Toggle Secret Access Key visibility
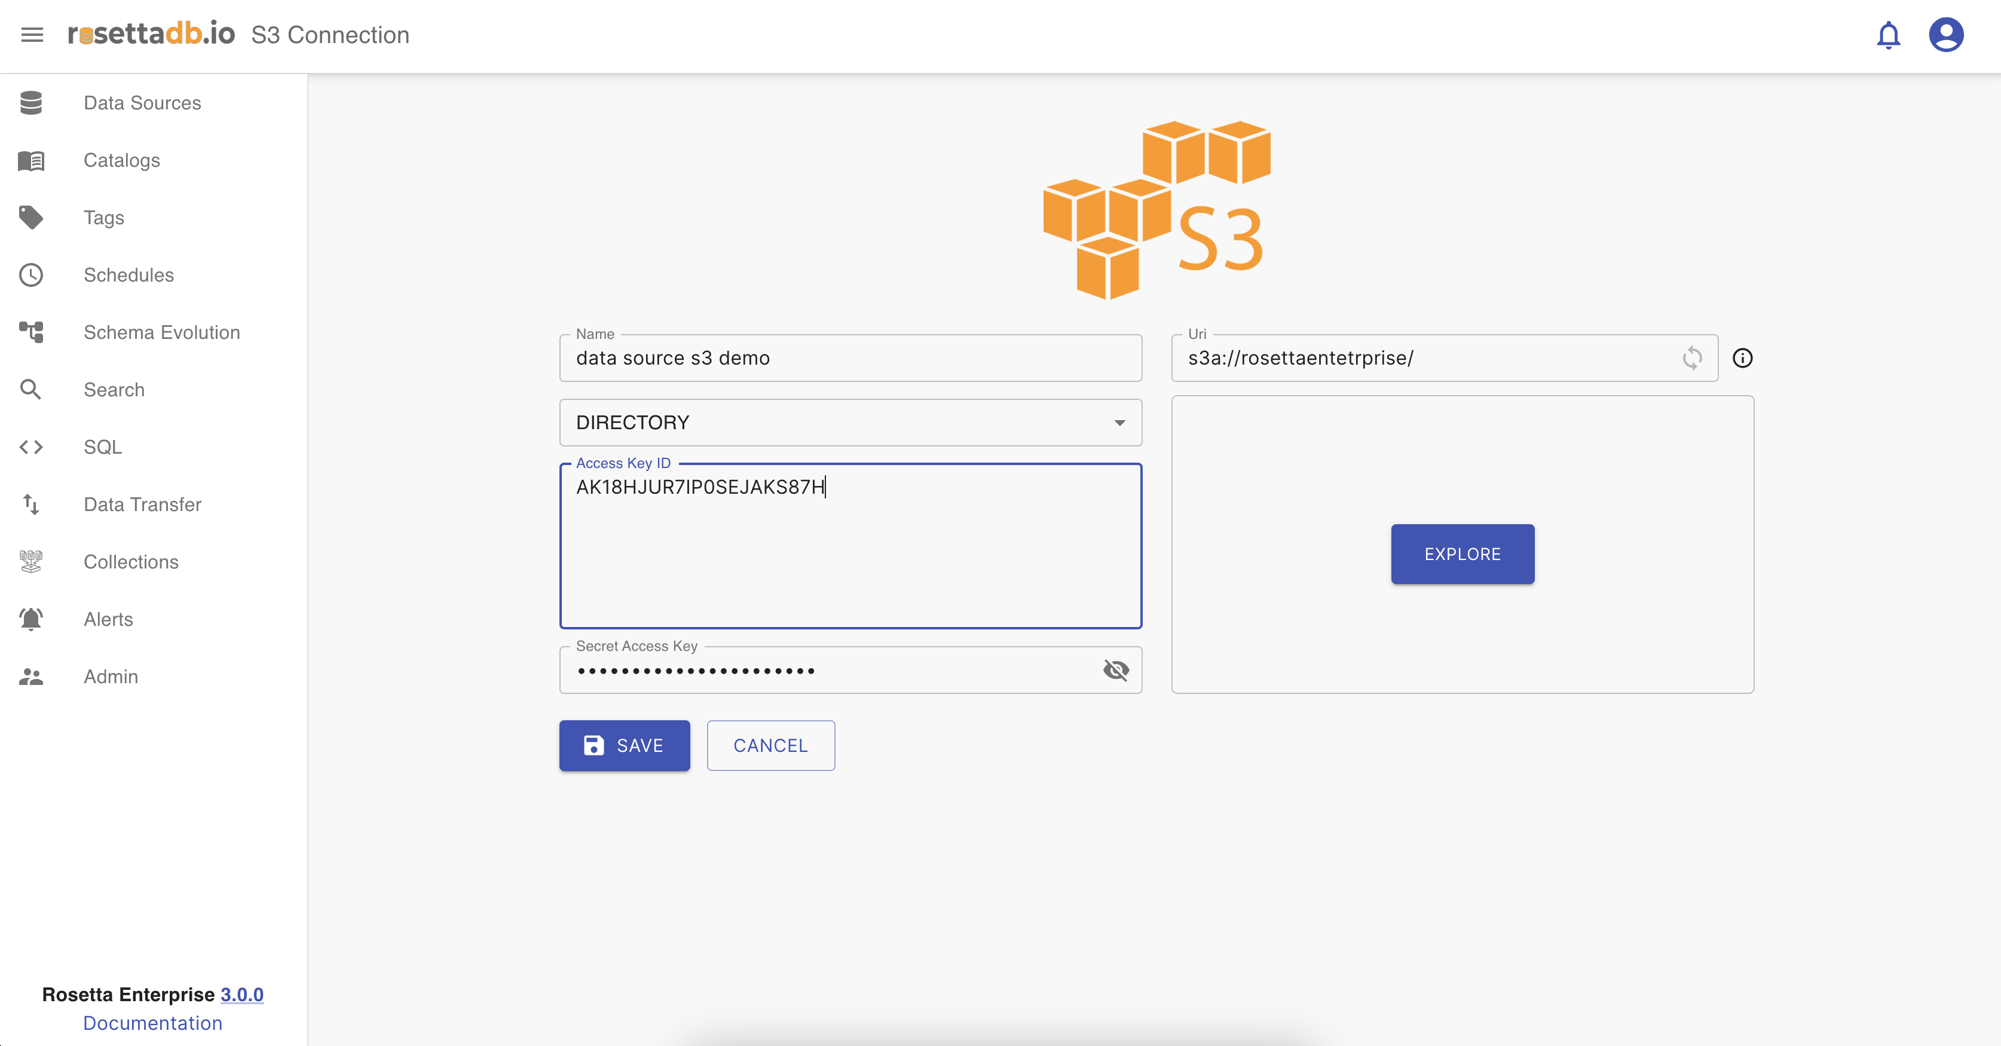 [x=1115, y=670]
